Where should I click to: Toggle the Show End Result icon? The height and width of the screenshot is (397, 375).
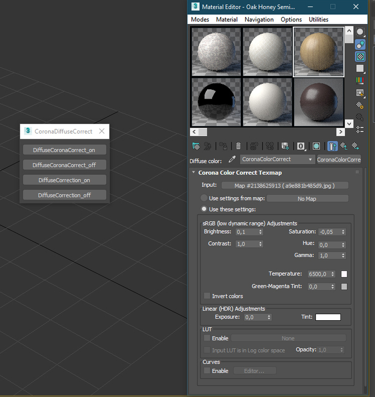coord(332,146)
